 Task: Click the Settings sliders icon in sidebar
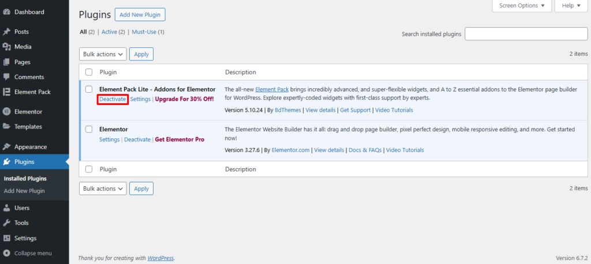[x=6, y=239]
